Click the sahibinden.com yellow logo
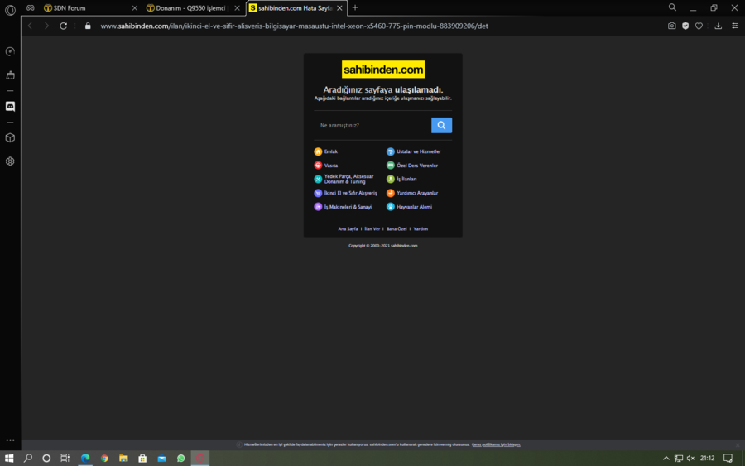The height and width of the screenshot is (466, 745). point(383,70)
